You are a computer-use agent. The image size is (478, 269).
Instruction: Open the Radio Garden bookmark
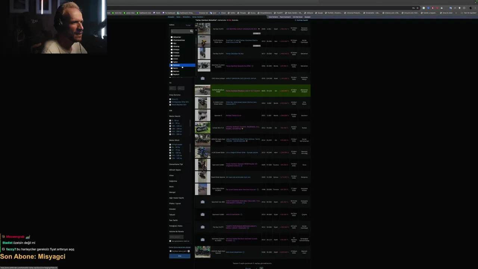click(294, 13)
